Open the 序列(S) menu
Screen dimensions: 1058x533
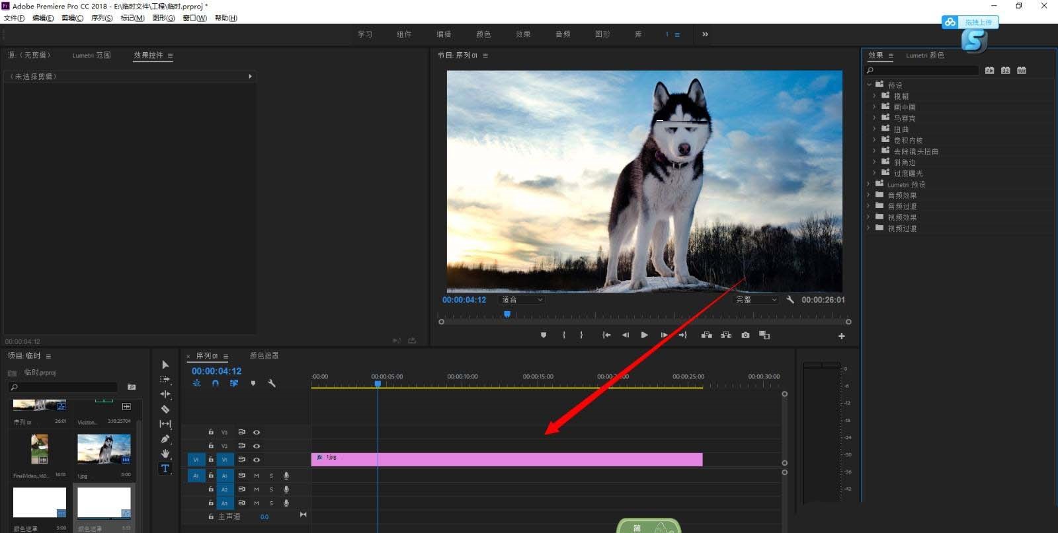101,18
